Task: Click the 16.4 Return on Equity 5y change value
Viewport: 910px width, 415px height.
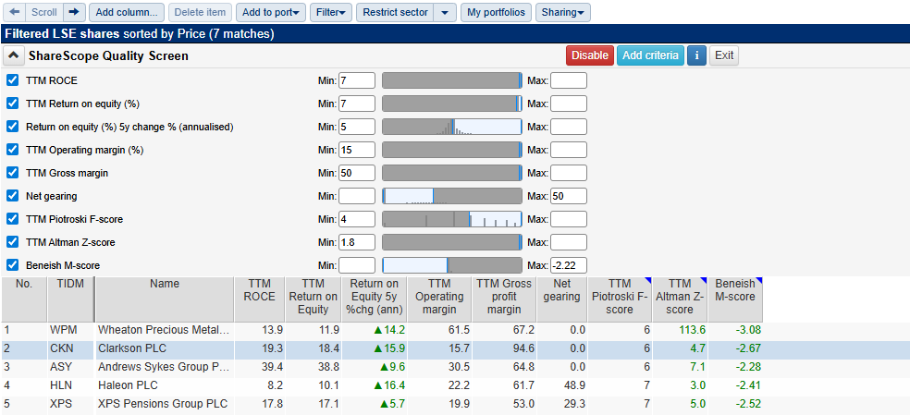Action: pos(388,385)
